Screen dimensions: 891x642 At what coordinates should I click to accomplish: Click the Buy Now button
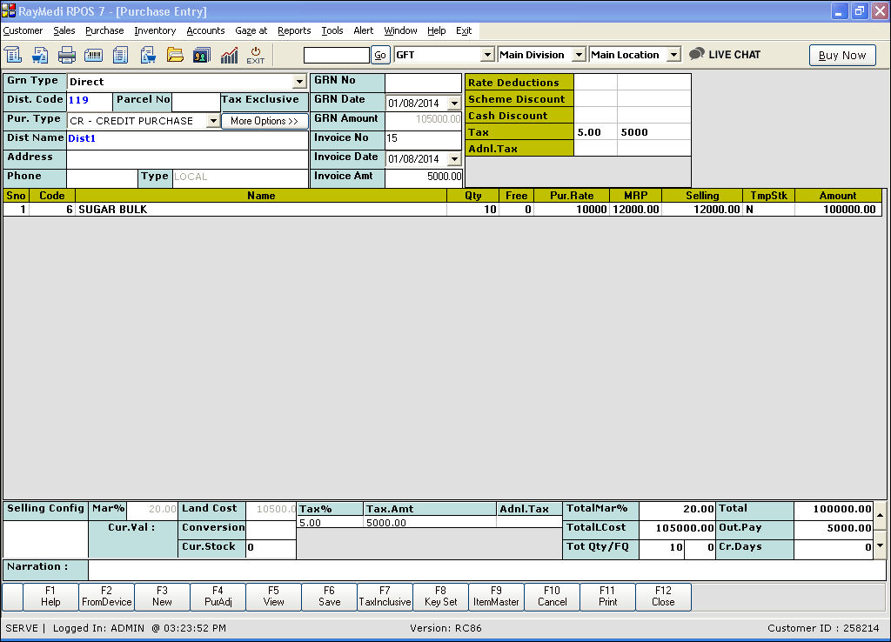click(x=841, y=55)
